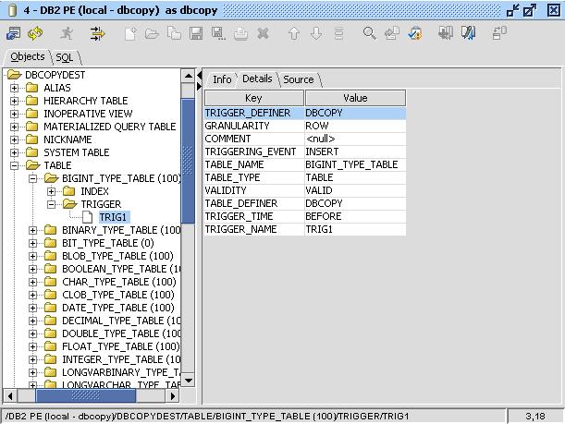Switch to the SQL tab
565x424 pixels.
coord(65,57)
